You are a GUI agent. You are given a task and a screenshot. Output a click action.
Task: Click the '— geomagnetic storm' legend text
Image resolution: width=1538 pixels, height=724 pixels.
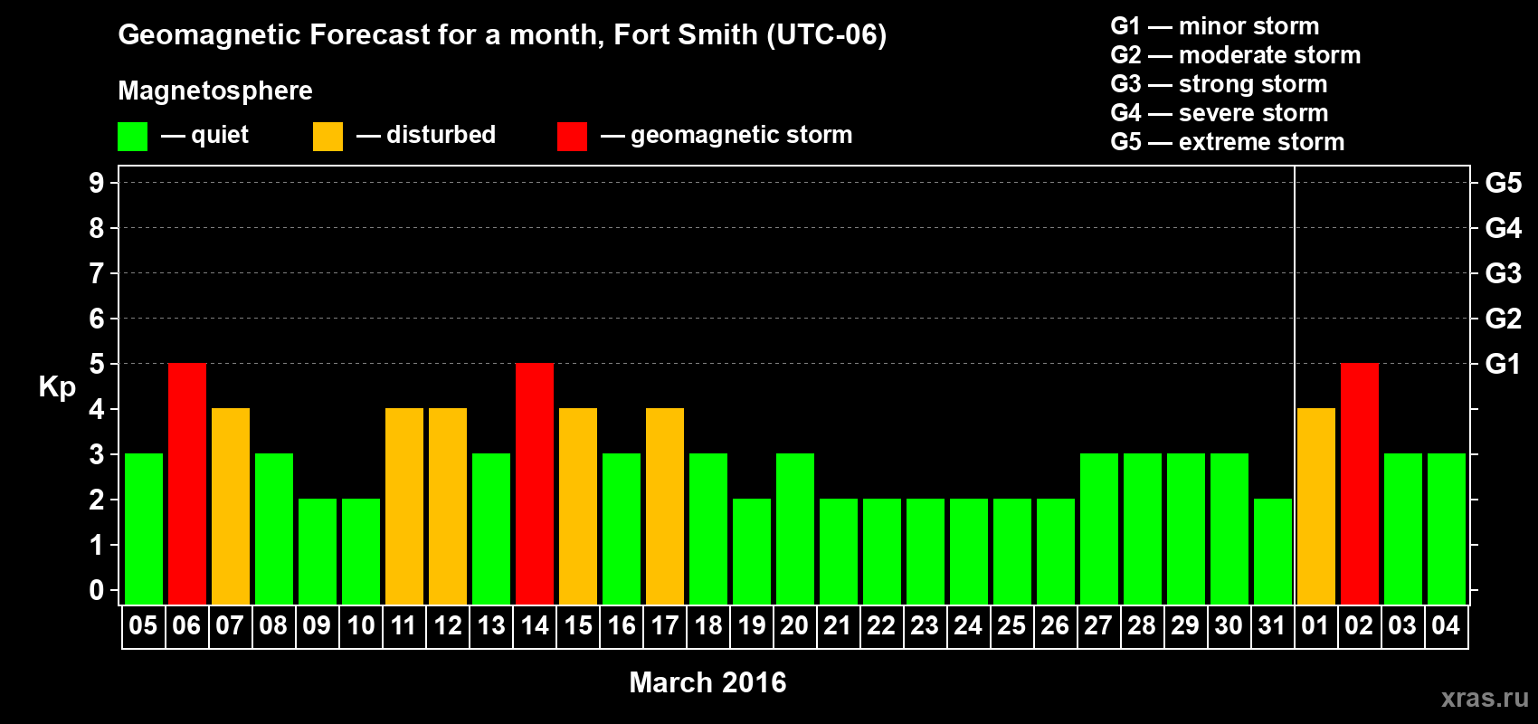point(726,136)
